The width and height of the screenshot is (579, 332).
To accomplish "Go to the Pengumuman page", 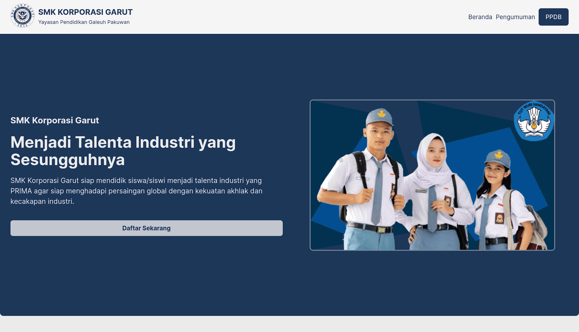I will pyautogui.click(x=515, y=17).
